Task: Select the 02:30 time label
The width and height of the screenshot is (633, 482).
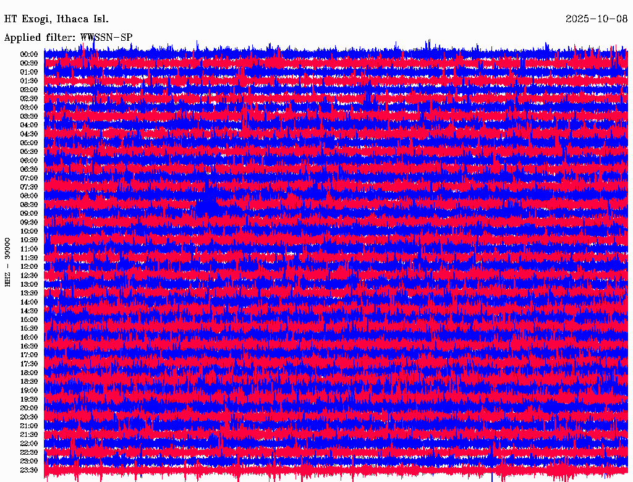Action: [x=29, y=98]
